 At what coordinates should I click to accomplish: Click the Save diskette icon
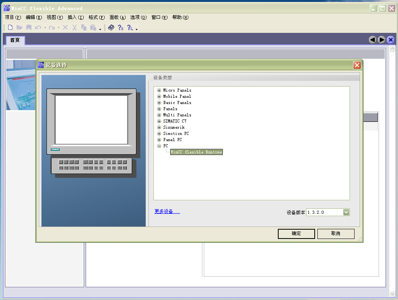click(x=29, y=27)
